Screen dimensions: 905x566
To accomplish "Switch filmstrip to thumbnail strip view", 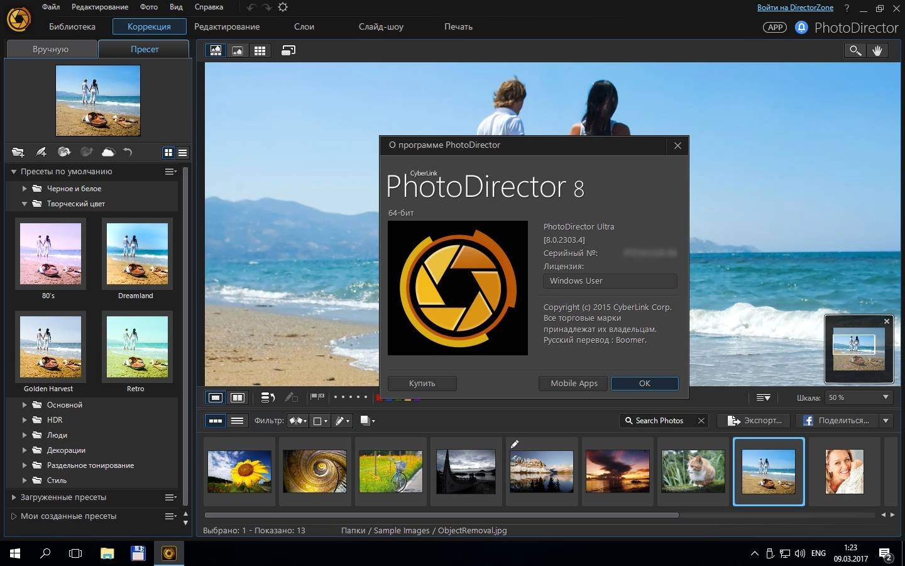I will [216, 421].
